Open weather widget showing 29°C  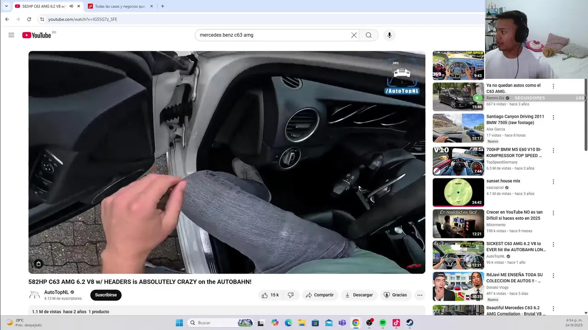pyautogui.click(x=23, y=323)
